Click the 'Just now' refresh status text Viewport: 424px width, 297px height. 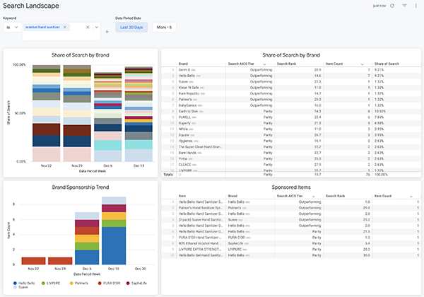(x=379, y=6)
